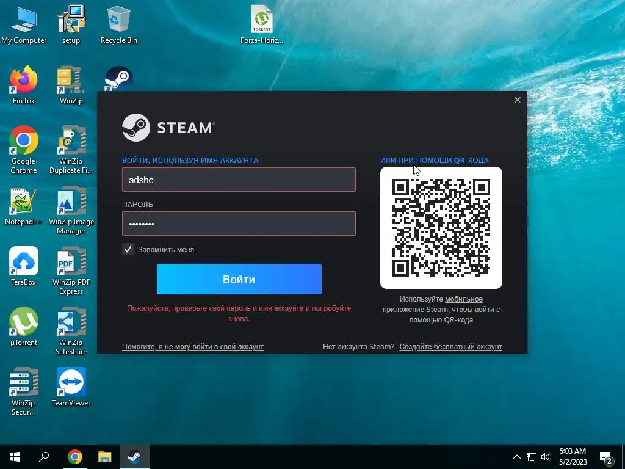Viewport: 625px width, 469px height.
Task: Click the red error message text
Action: point(239,313)
